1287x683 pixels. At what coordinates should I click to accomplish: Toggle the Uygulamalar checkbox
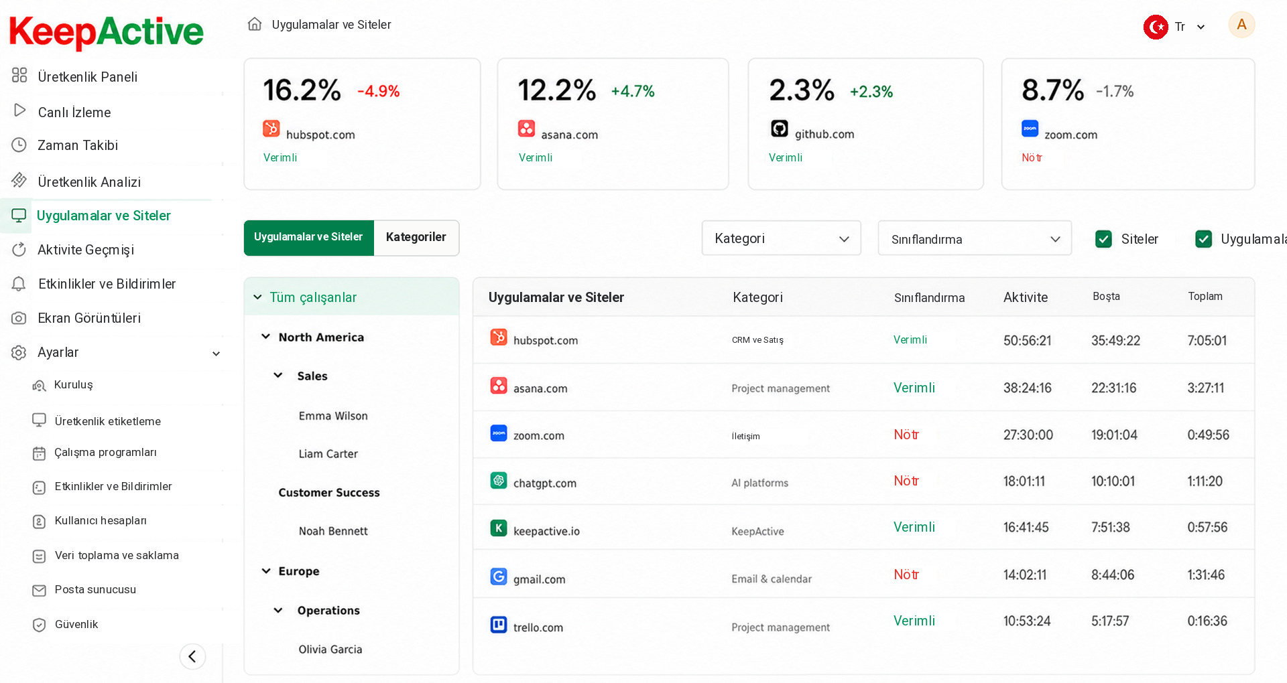1204,239
